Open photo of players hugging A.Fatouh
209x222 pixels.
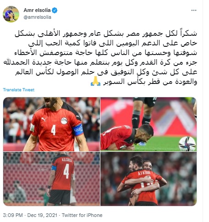148,179
